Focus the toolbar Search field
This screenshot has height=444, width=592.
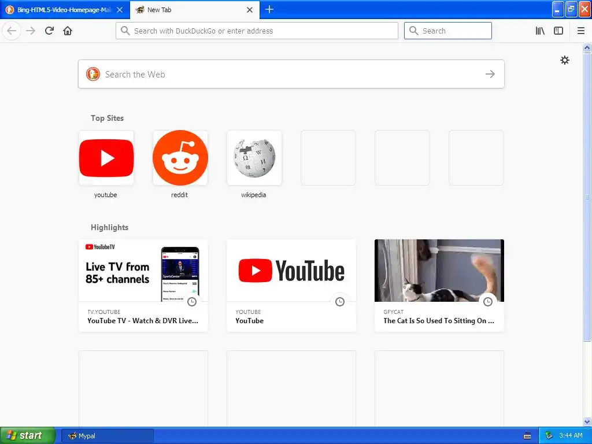[x=448, y=31]
